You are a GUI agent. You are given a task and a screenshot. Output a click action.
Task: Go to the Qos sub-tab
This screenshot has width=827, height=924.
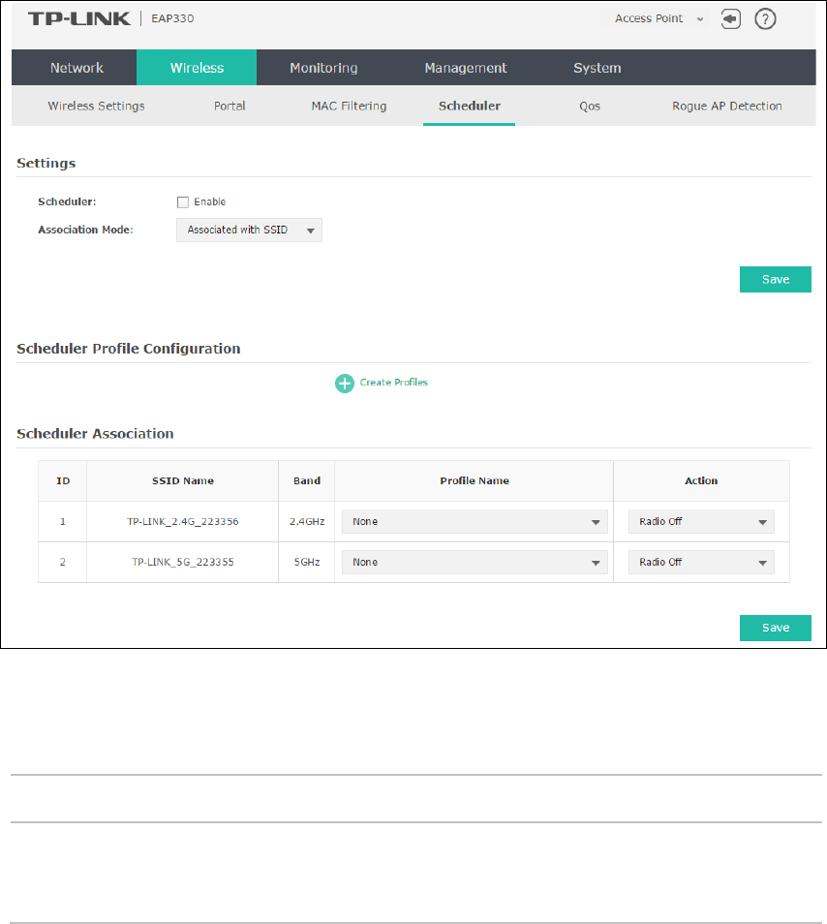click(x=590, y=107)
